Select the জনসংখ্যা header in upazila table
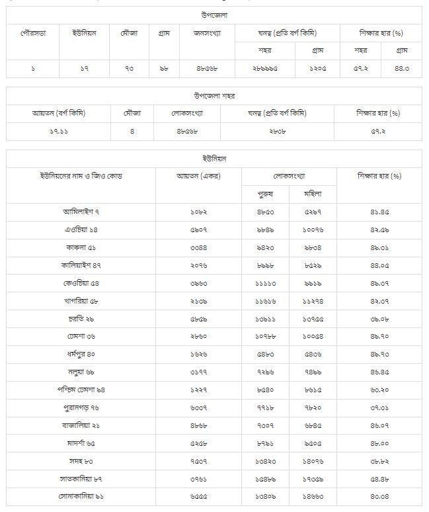 click(x=208, y=32)
